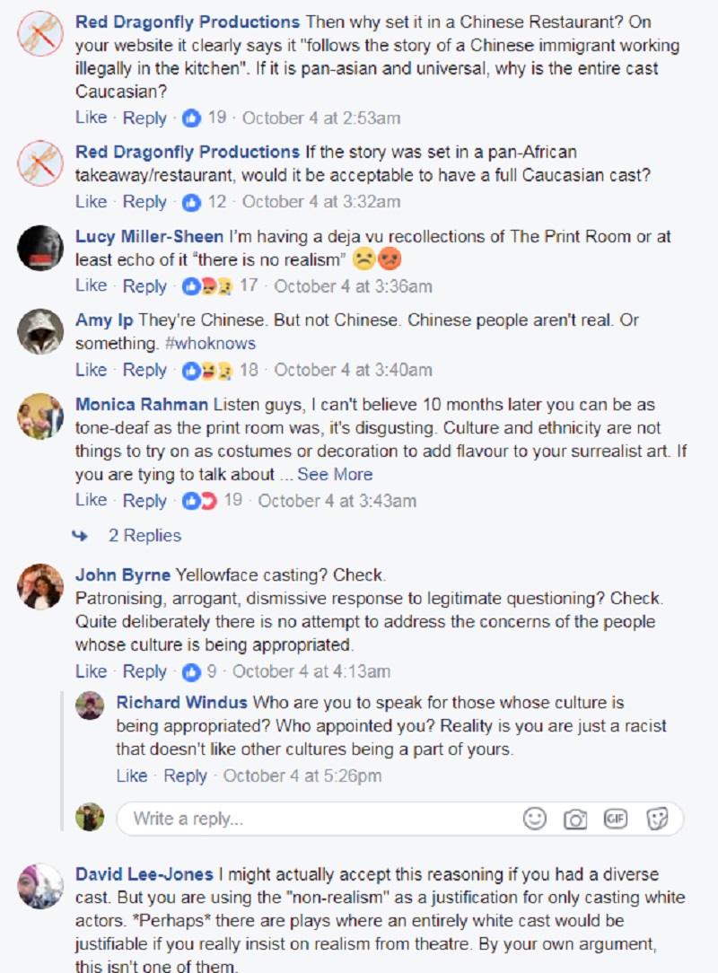Viewport: 718px width, 973px height.
Task: Open David Lee-Jones's profile name
Action: tap(144, 874)
